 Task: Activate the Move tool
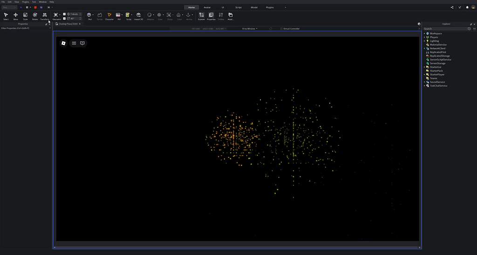(15, 16)
